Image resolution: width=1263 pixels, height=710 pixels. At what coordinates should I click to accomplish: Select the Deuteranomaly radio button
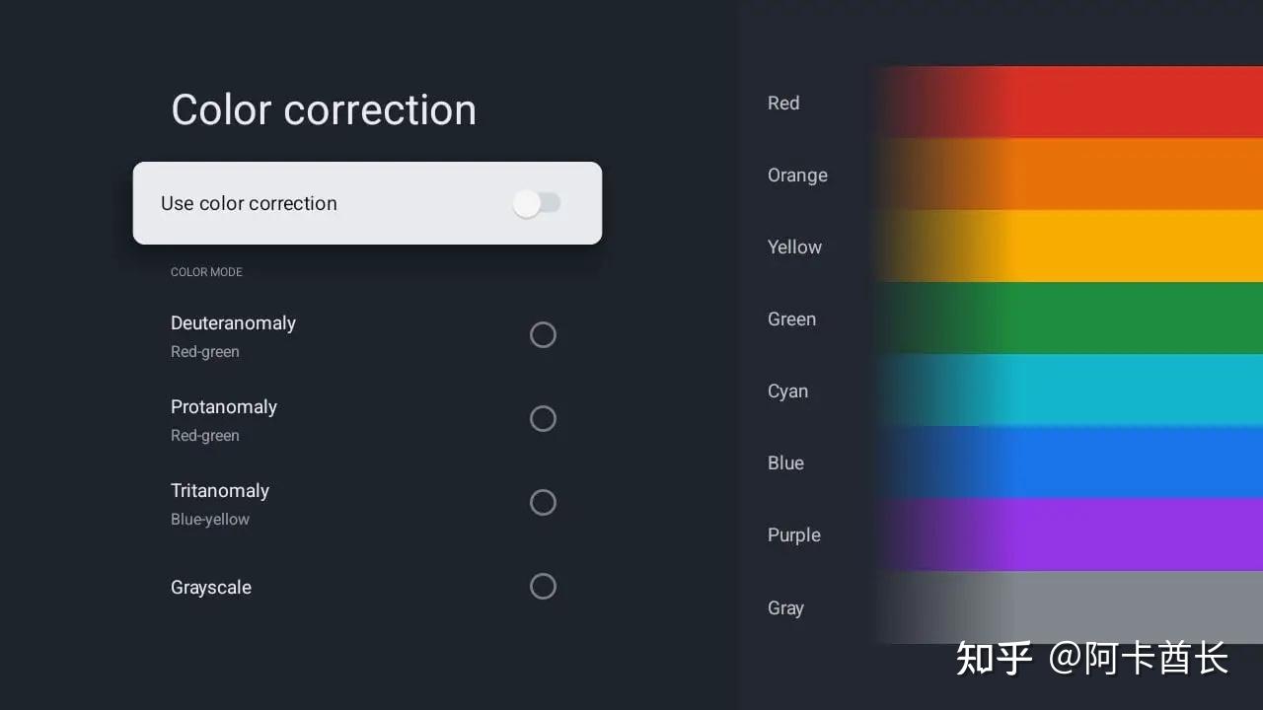pos(543,335)
